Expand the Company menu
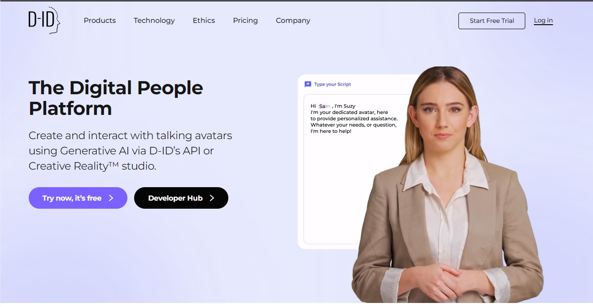Screen dimensions: 593x307 click(293, 21)
